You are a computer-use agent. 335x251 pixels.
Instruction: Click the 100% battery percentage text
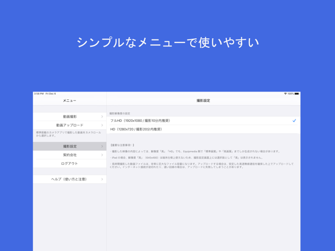(291, 94)
